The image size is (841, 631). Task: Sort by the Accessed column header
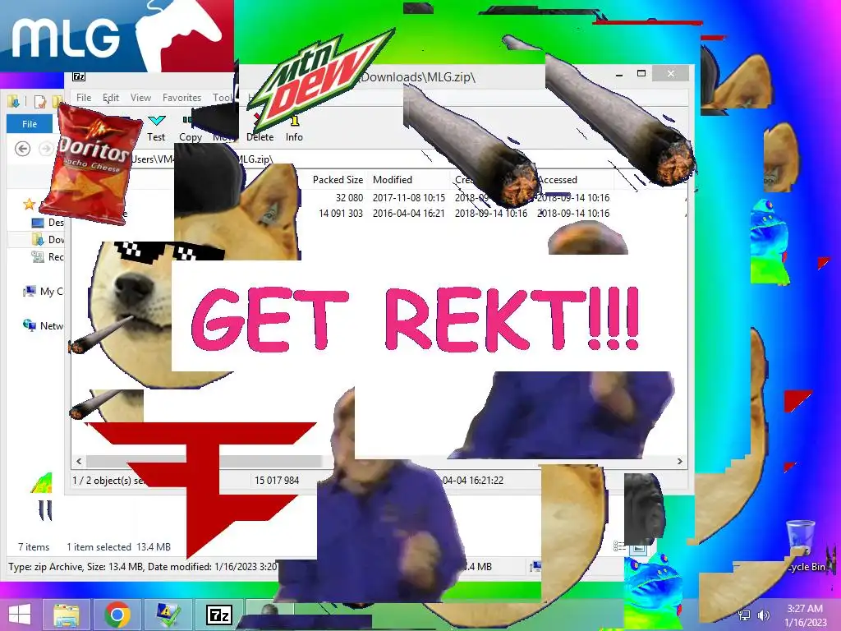[558, 180]
